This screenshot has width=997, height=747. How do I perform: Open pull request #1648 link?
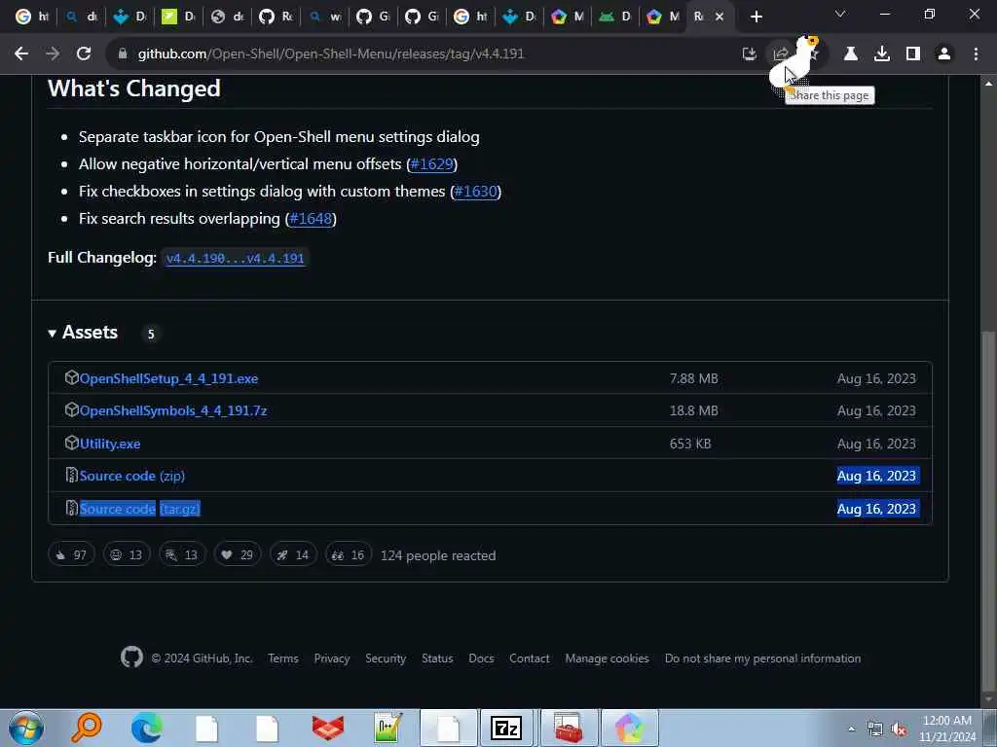[x=311, y=219]
